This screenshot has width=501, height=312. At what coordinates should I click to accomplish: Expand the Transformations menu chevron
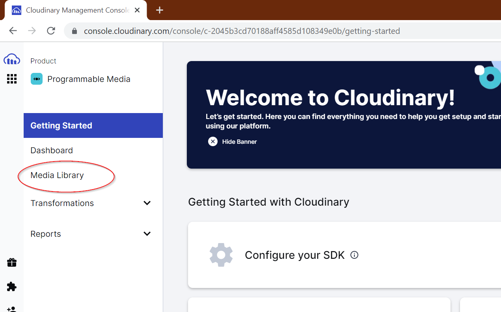click(147, 203)
